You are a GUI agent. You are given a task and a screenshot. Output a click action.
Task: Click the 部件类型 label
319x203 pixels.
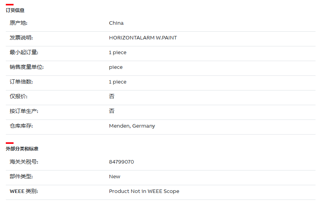click(21, 177)
